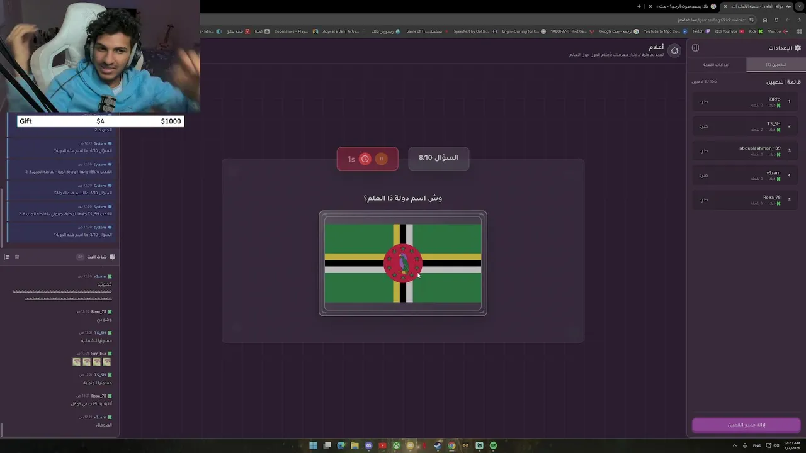This screenshot has width=806, height=453.
Task: Click Jorr_ksa's emoji message in chat
Action: (x=92, y=362)
